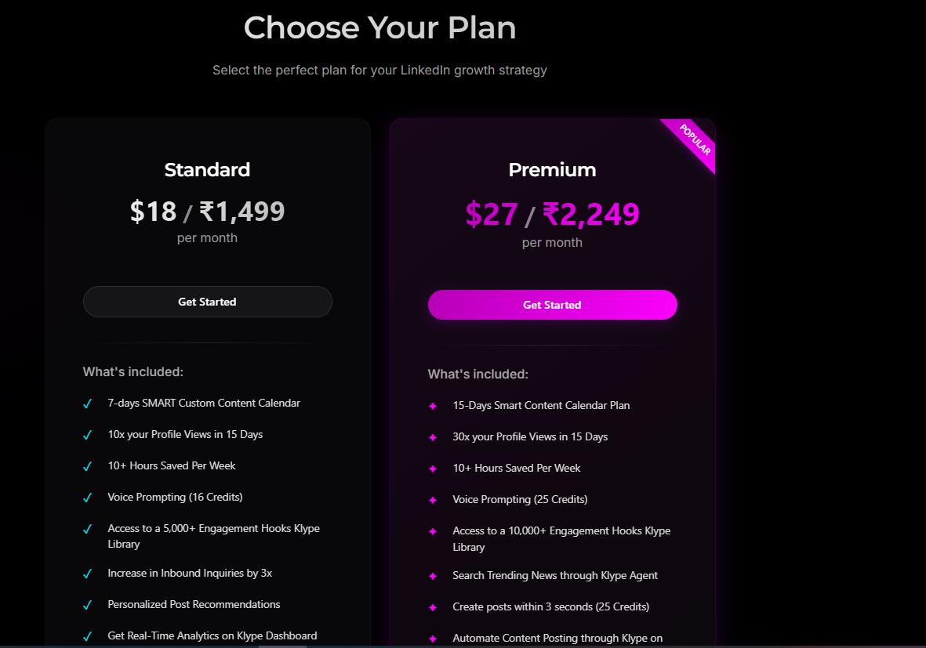Click checkmark next to 10x your Profile Views
The image size is (926, 648).
tap(88, 435)
